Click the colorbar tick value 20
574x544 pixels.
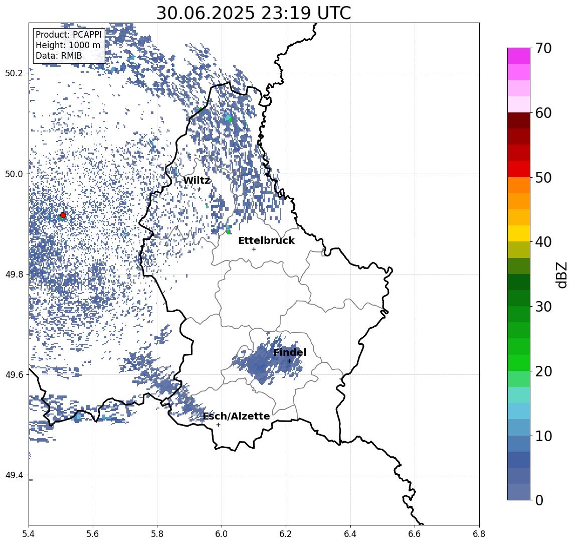click(543, 371)
